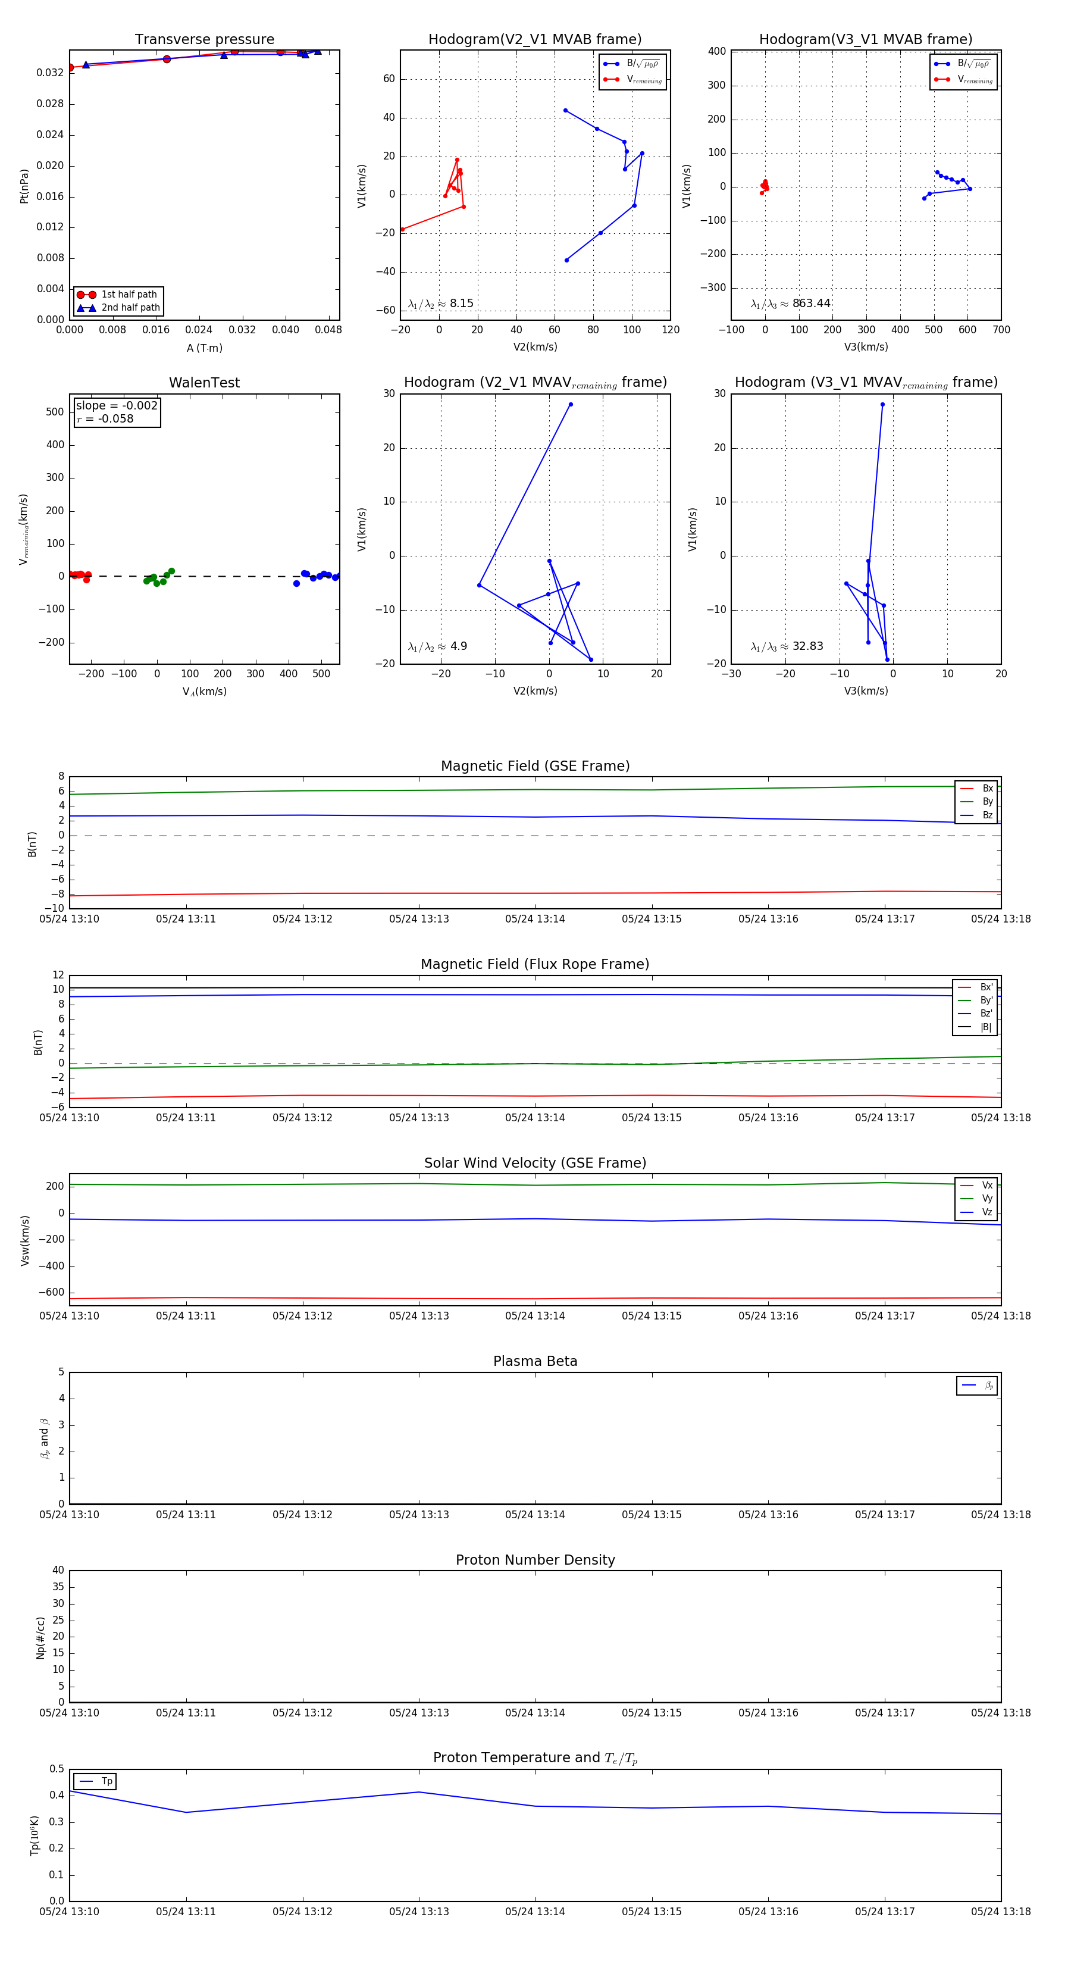
Task: Click the "Vsw(km/s)" y-axis label
Action: (25, 1240)
